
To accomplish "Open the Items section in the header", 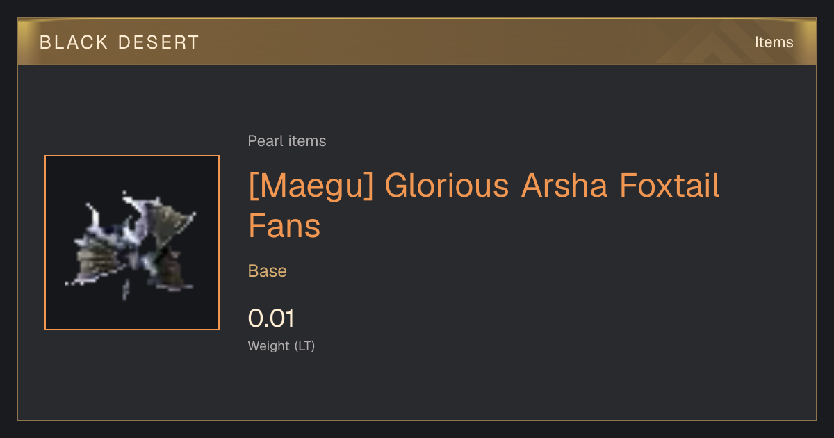I will click(x=774, y=42).
